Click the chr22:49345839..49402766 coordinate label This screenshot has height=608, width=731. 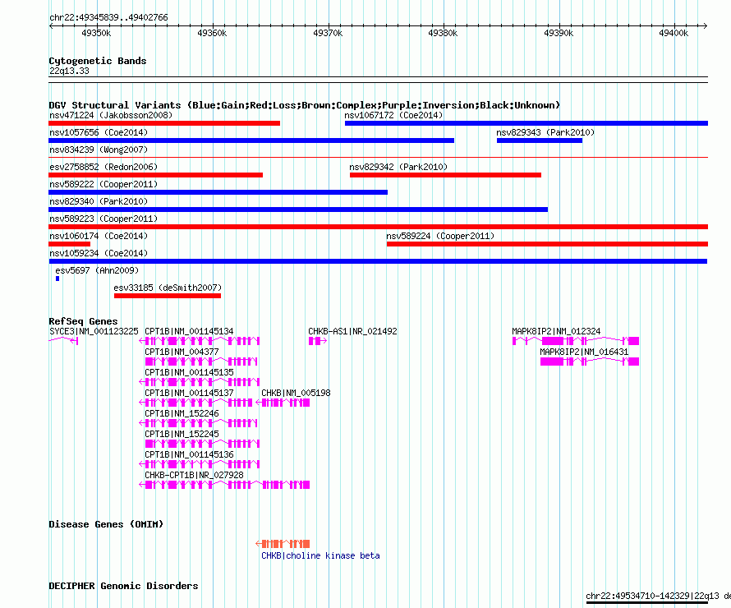pyautogui.click(x=108, y=17)
